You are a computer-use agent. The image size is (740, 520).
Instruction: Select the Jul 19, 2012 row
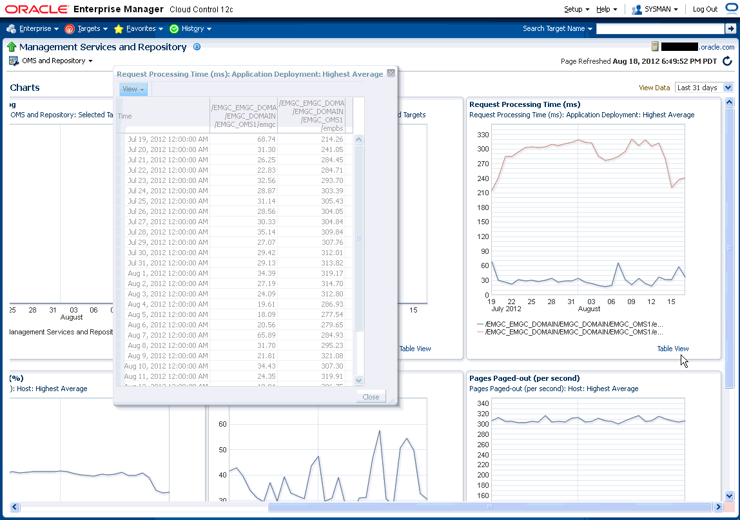click(x=235, y=139)
